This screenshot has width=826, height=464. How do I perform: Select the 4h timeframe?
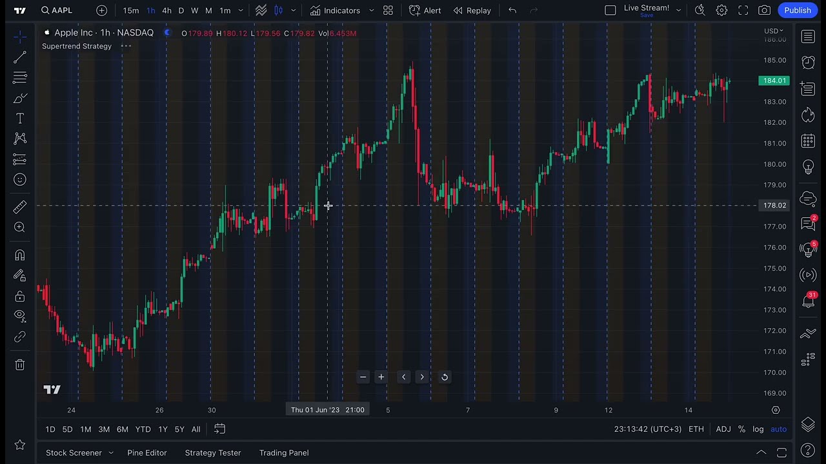(x=166, y=10)
